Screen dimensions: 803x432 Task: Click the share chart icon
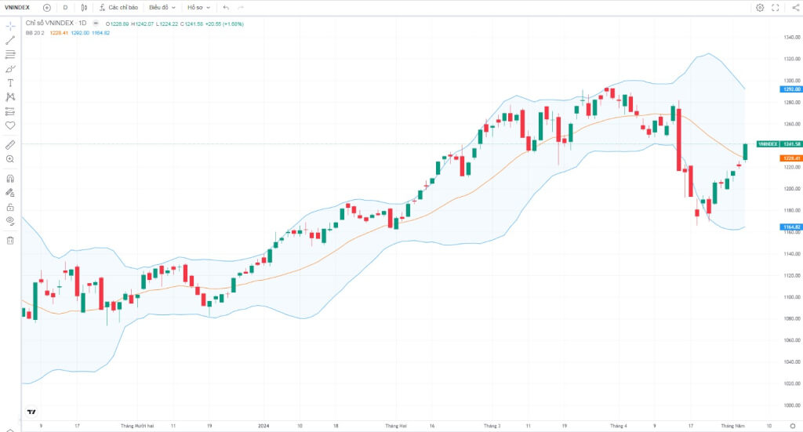(795, 8)
